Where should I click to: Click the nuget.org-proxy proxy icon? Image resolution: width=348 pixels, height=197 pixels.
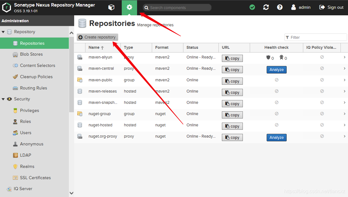pos(80,136)
